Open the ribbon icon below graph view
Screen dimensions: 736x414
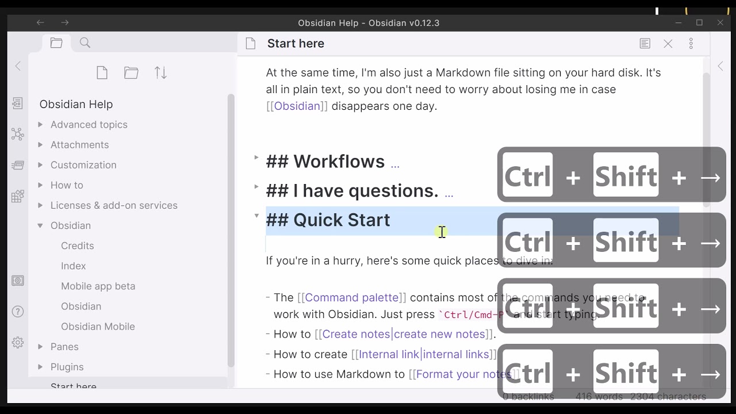pyautogui.click(x=18, y=166)
